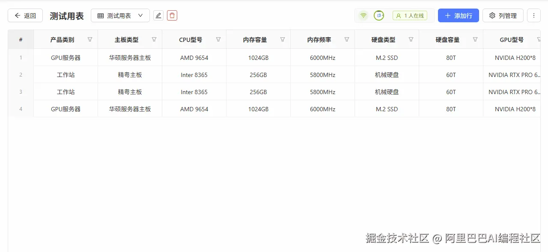Click the 返回 back button
The height and width of the screenshot is (252, 548).
click(x=25, y=15)
